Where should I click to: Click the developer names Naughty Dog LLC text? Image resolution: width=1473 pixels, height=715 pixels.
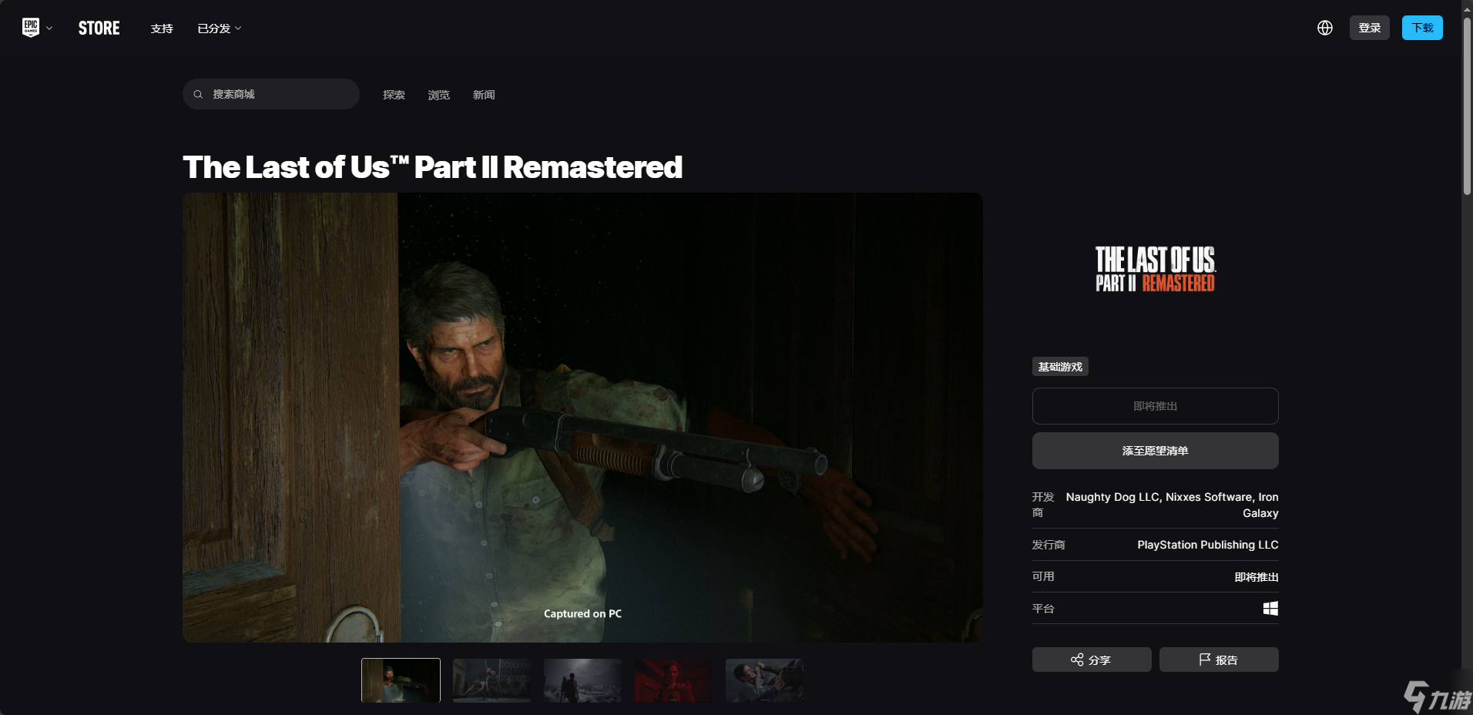(x=1172, y=505)
